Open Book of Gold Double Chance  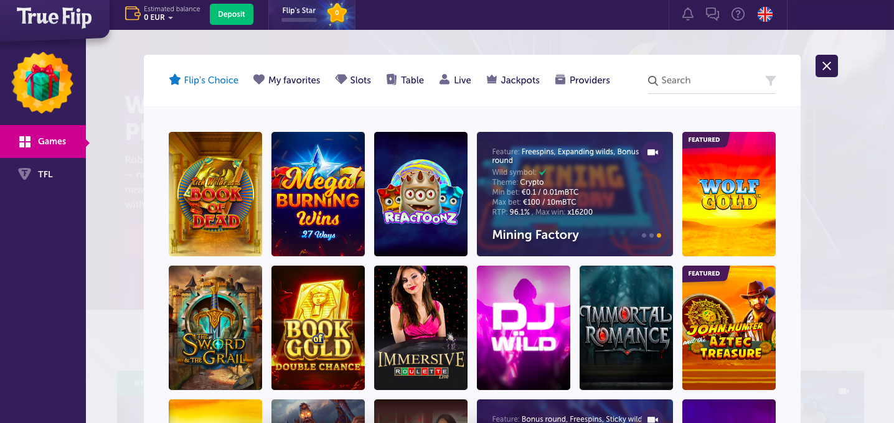click(x=318, y=328)
